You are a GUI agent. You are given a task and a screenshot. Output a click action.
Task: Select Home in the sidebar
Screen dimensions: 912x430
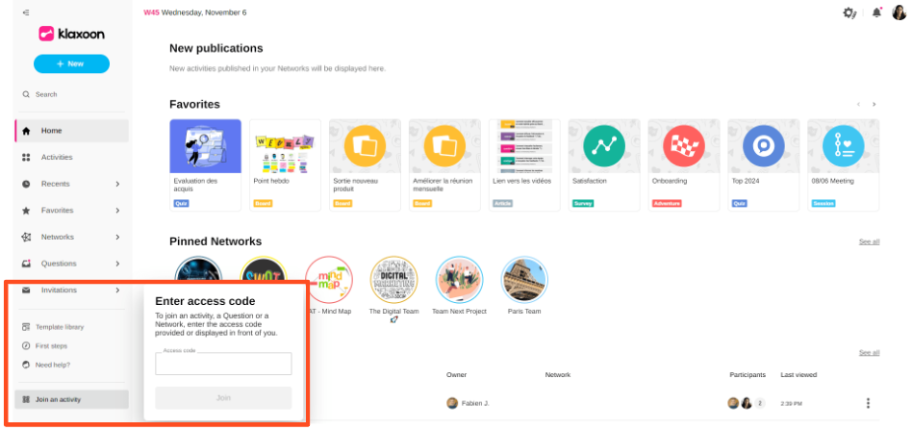[x=51, y=131]
